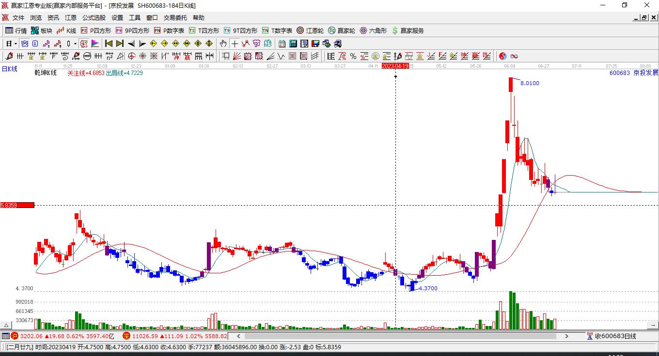Click the red 5.8359 price marker

[17, 205]
